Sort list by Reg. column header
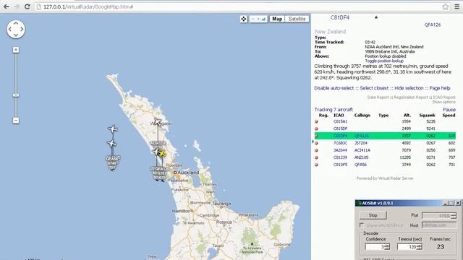Viewport: 463px width, 260px height. pos(323,116)
